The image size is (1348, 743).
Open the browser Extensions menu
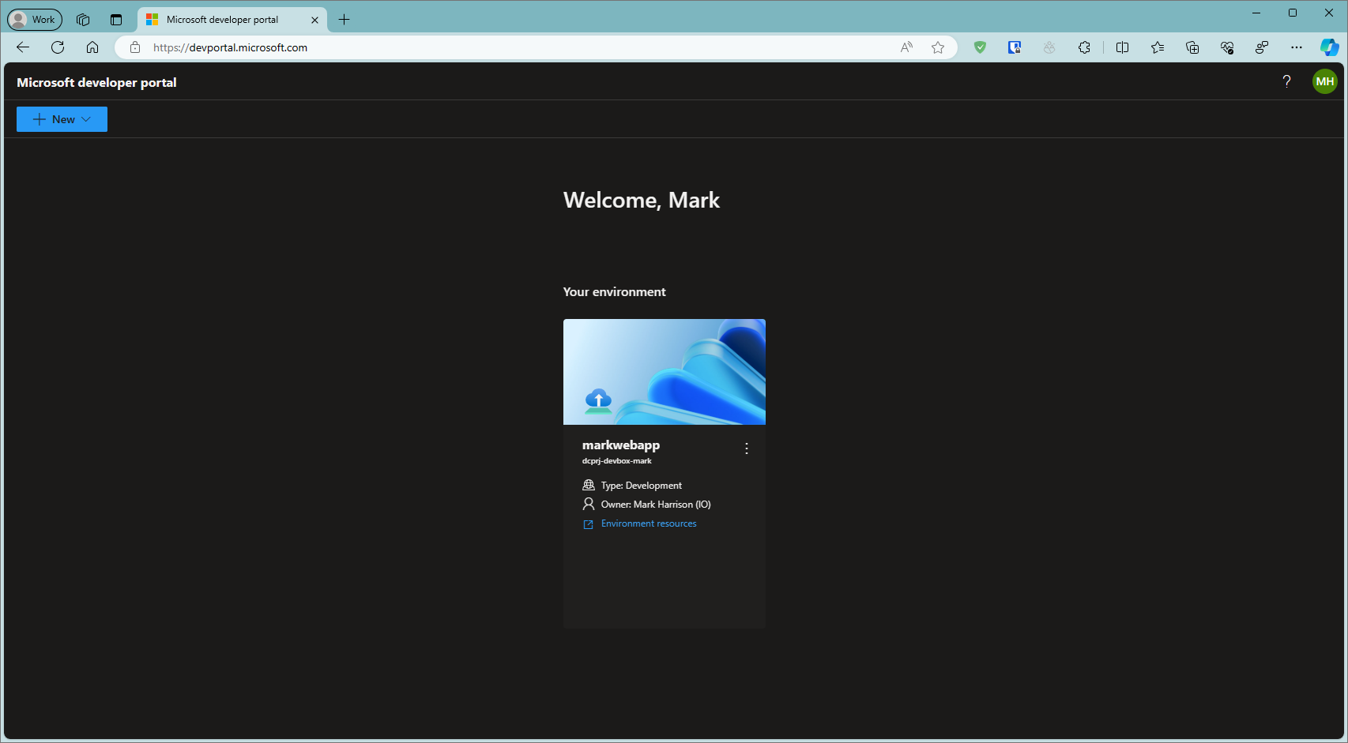pos(1084,47)
